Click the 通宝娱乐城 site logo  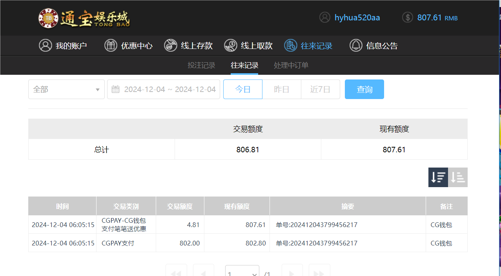tap(84, 18)
